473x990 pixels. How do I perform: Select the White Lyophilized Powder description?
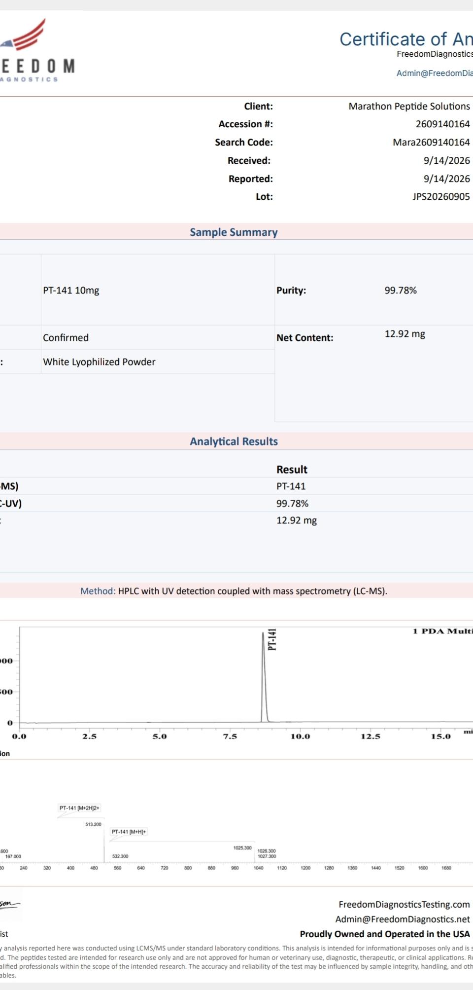point(99,362)
